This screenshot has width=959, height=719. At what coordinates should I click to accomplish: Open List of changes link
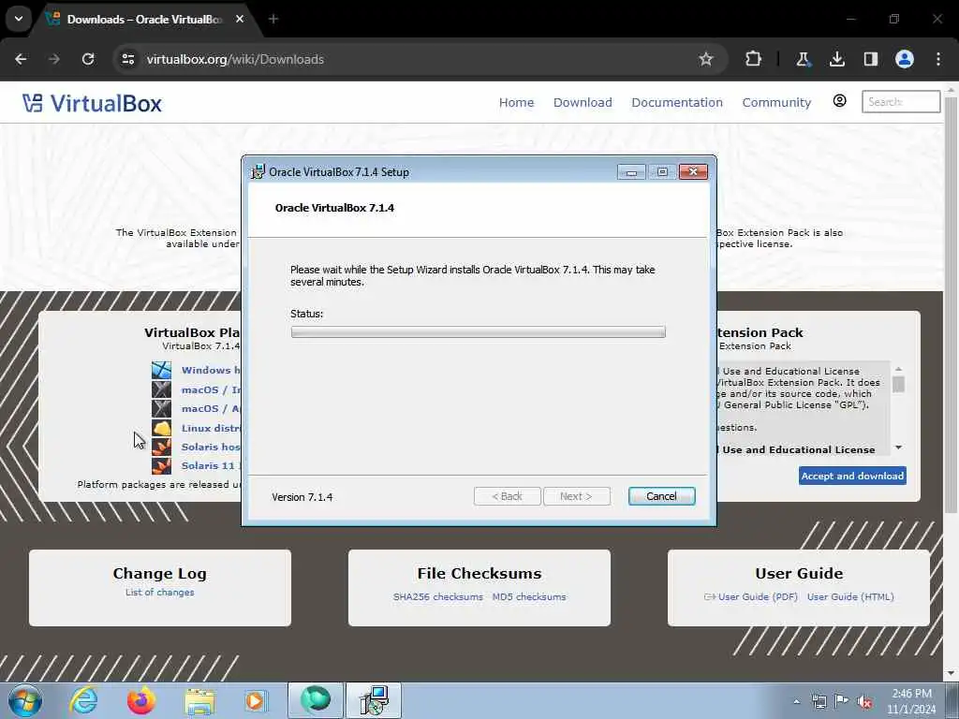tap(159, 593)
